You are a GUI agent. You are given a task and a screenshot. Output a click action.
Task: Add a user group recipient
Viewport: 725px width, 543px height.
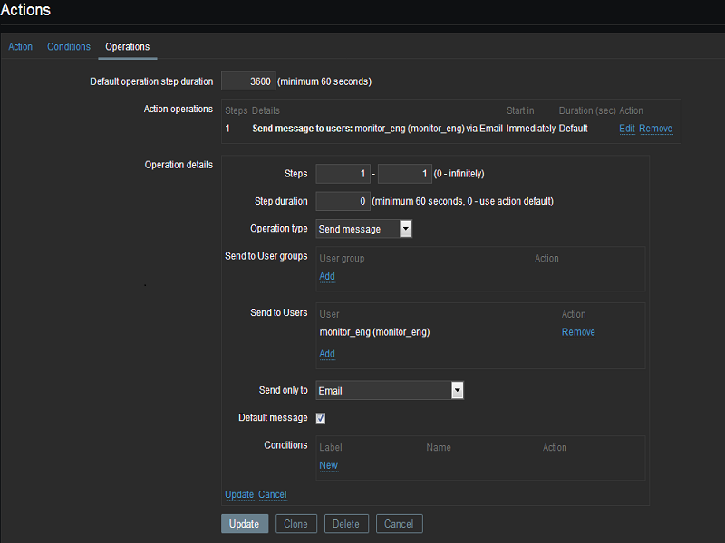tap(327, 276)
